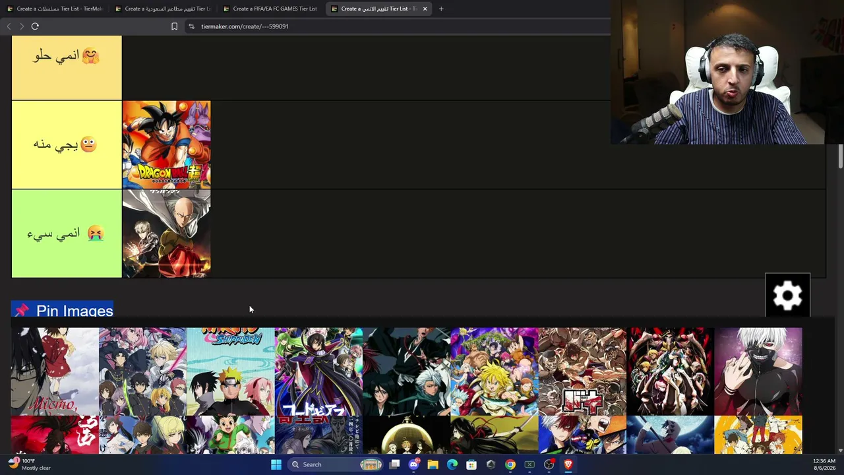Viewport: 844px width, 475px height.
Task: Pick the Code Geass thumbnail
Action: (318, 371)
